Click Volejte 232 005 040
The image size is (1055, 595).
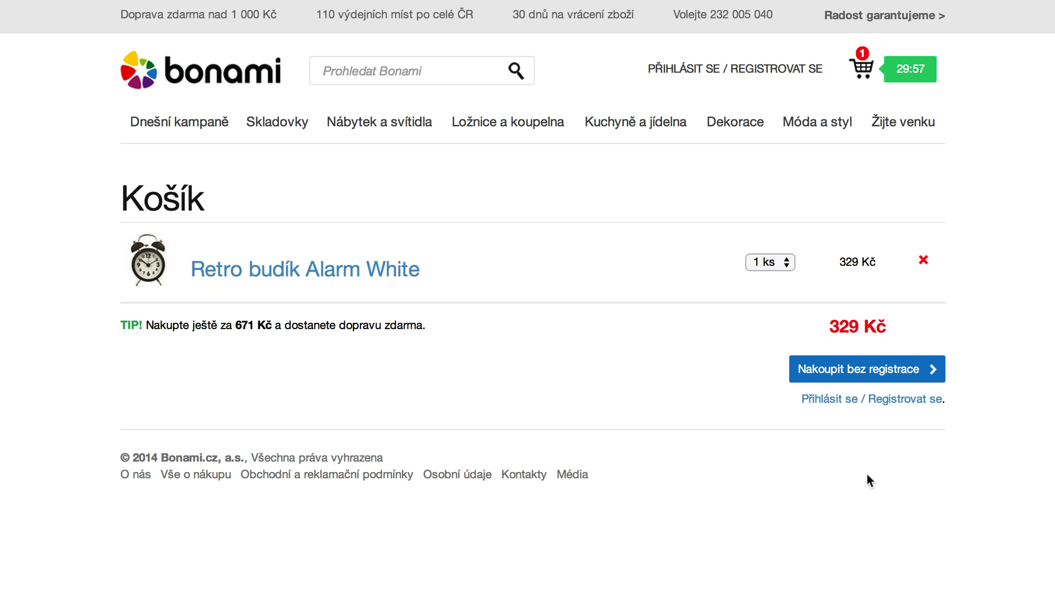[x=723, y=14]
